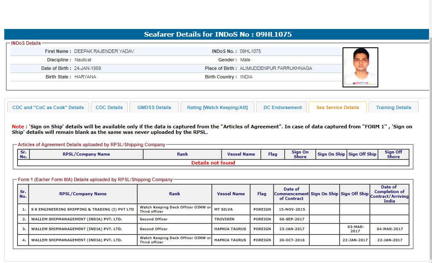Switch to the COC Details tab
The height and width of the screenshot is (263, 432).
(109, 107)
